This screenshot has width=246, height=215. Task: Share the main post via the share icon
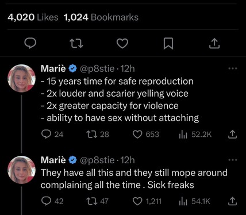click(214, 44)
